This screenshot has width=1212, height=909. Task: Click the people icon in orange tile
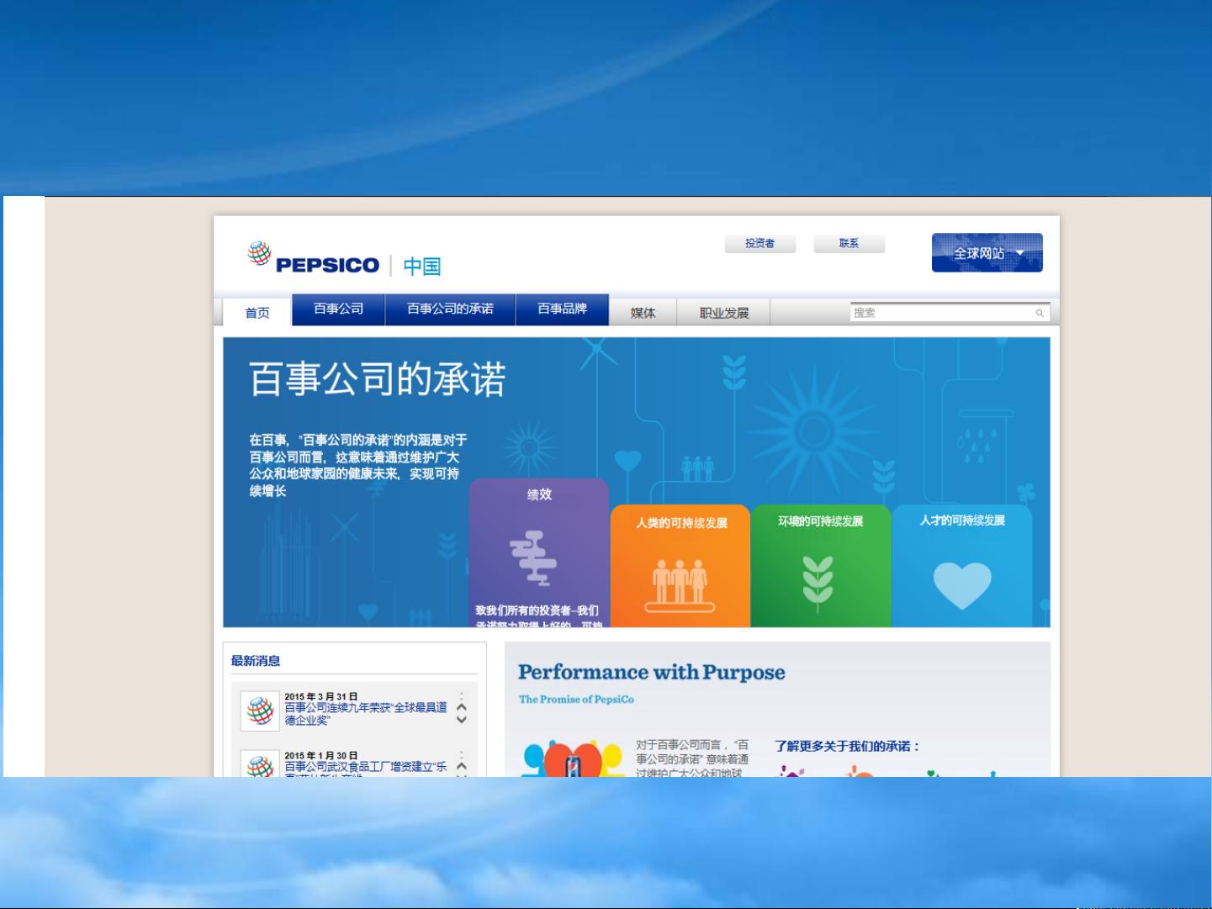point(680,584)
